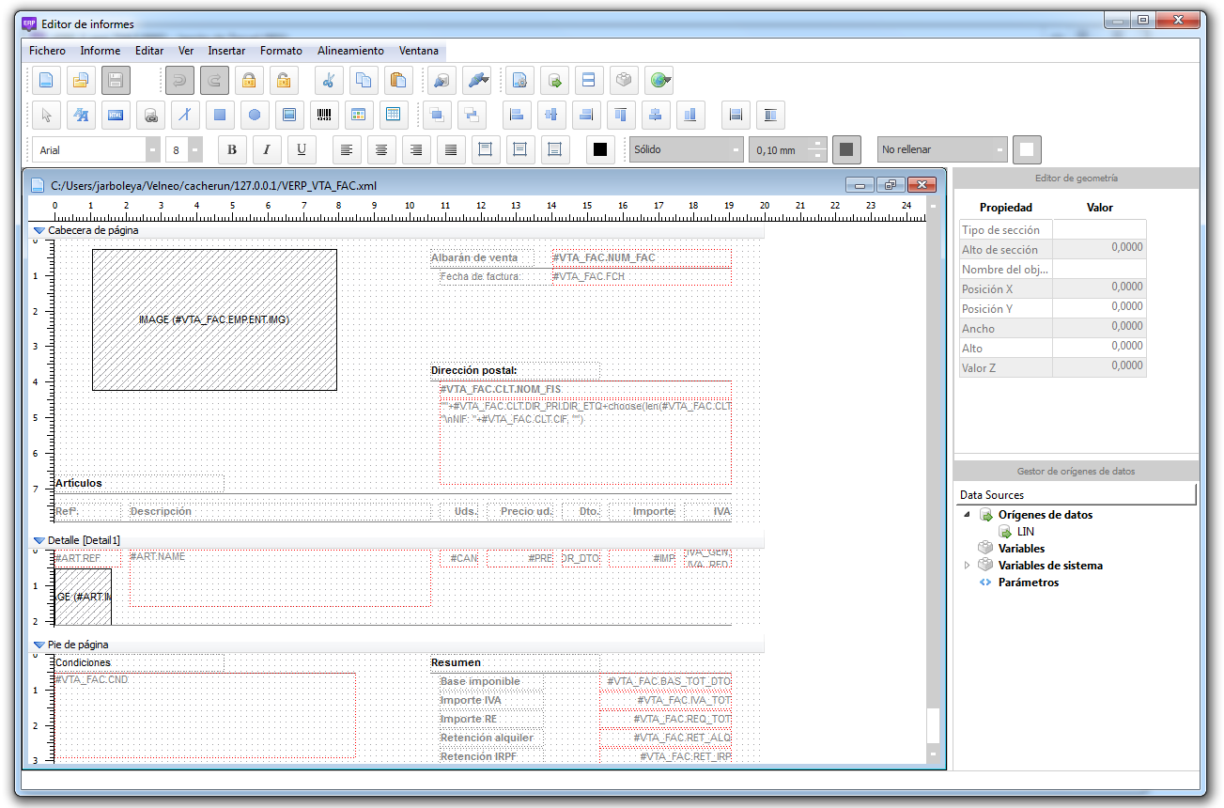The image size is (1224, 808).
Task: Pick the gray line color swatch
Action: [846, 149]
